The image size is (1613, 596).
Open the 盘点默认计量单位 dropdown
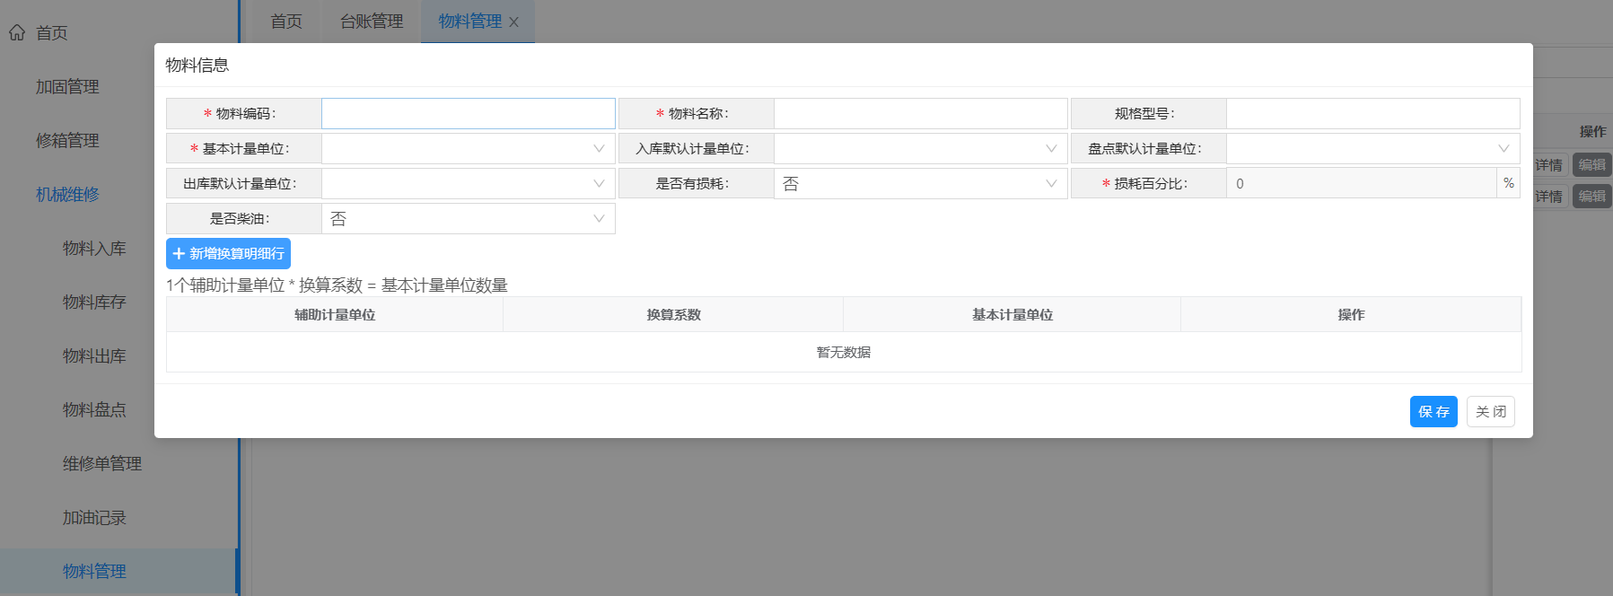pos(1372,149)
